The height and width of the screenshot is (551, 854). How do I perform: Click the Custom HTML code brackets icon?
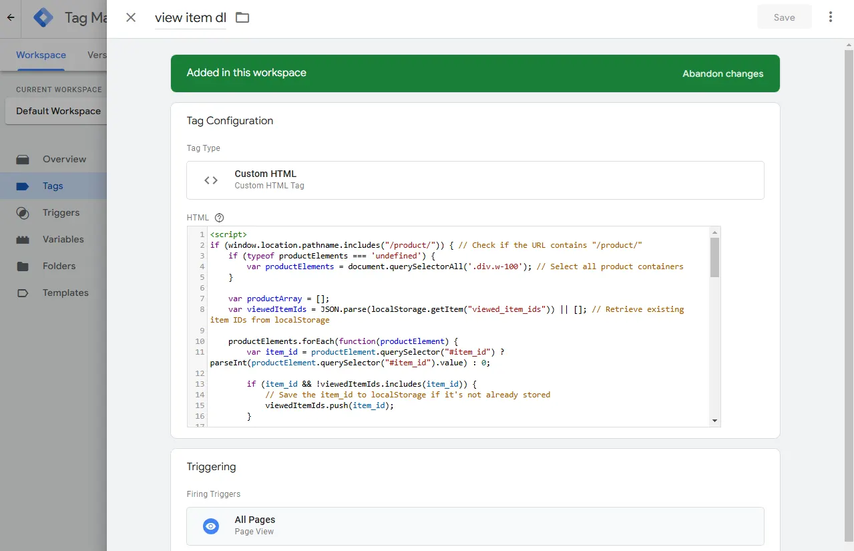click(x=211, y=180)
